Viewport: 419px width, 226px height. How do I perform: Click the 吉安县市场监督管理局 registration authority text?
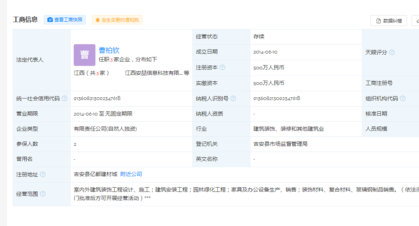[280, 144]
